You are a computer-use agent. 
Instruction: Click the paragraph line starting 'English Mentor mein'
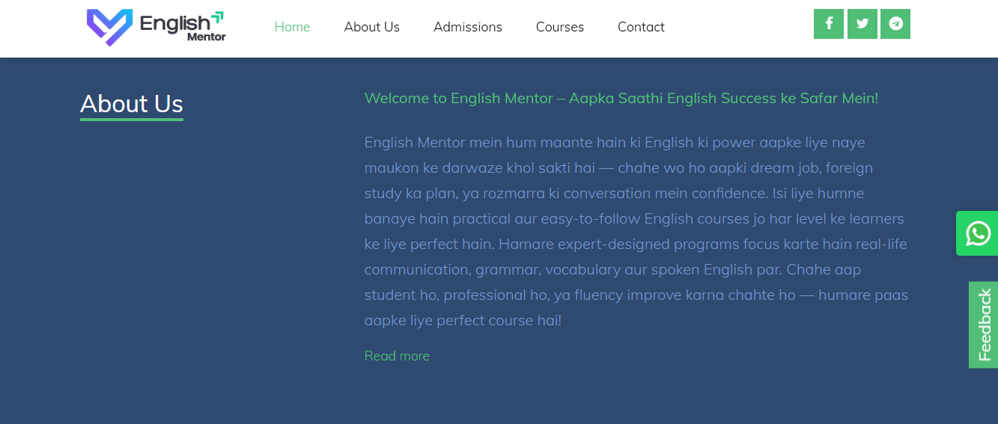pos(614,142)
